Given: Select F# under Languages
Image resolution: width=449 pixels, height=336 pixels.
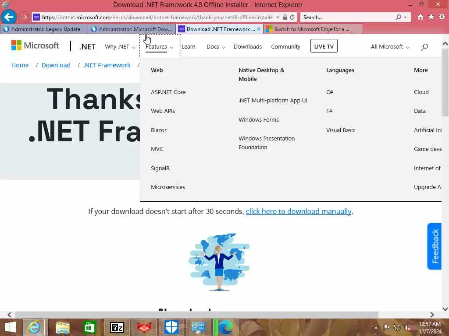Looking at the screenshot, I should pyautogui.click(x=329, y=111).
